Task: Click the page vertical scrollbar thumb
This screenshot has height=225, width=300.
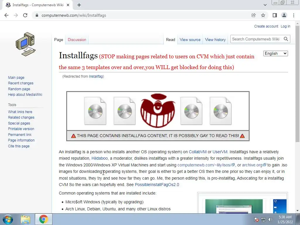Action: [297, 84]
